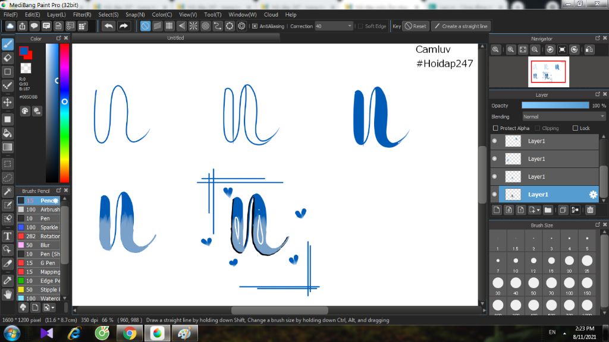The width and height of the screenshot is (609, 342).
Task: Open settings gear of selected Layer1
Action: [593, 195]
